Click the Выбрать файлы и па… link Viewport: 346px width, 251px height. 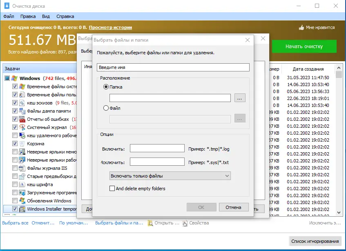[119, 223]
